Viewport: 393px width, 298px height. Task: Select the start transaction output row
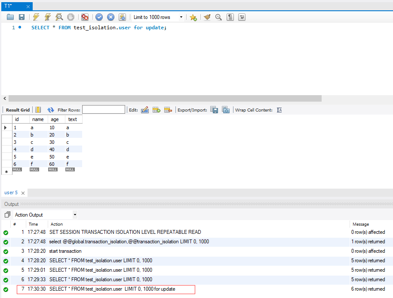(x=197, y=251)
